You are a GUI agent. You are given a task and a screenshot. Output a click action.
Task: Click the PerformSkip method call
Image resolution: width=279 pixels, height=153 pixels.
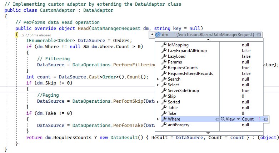tap(128, 101)
